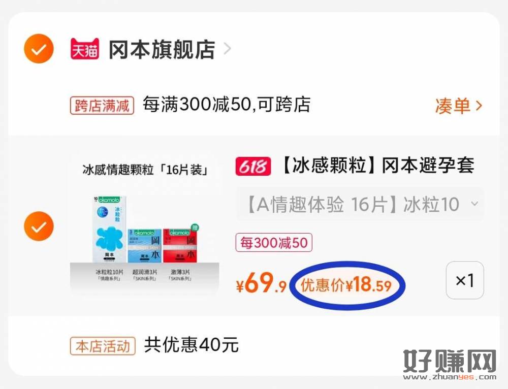
Task: Click the 好赚网 watermark logo
Action: (x=450, y=365)
